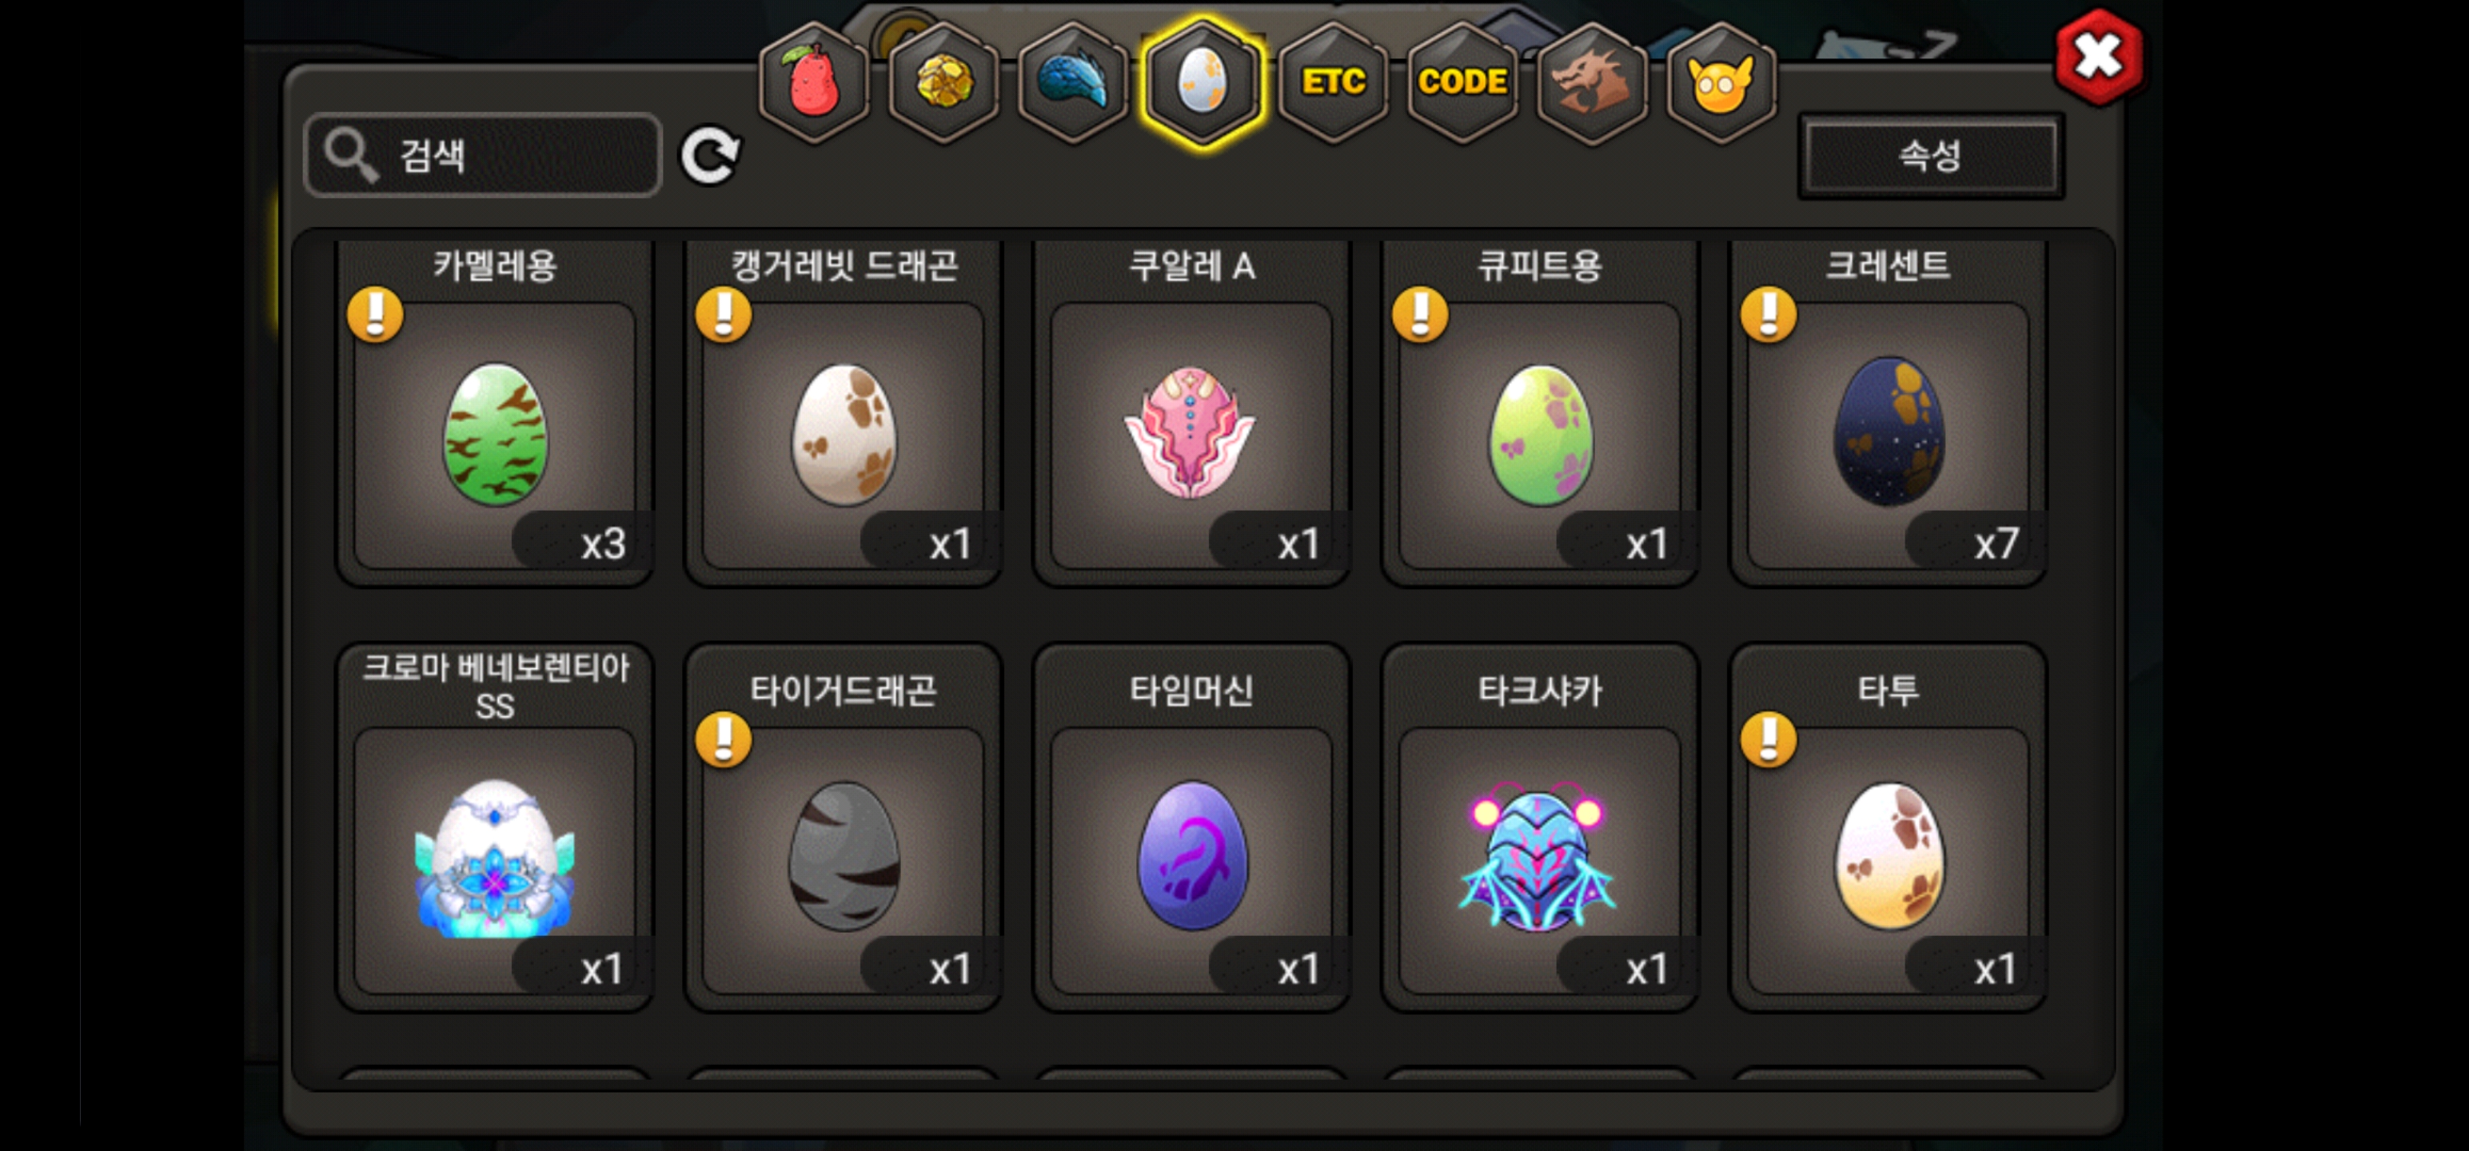
Task: Switch to the blue dragon scale tab
Action: pos(1072,82)
